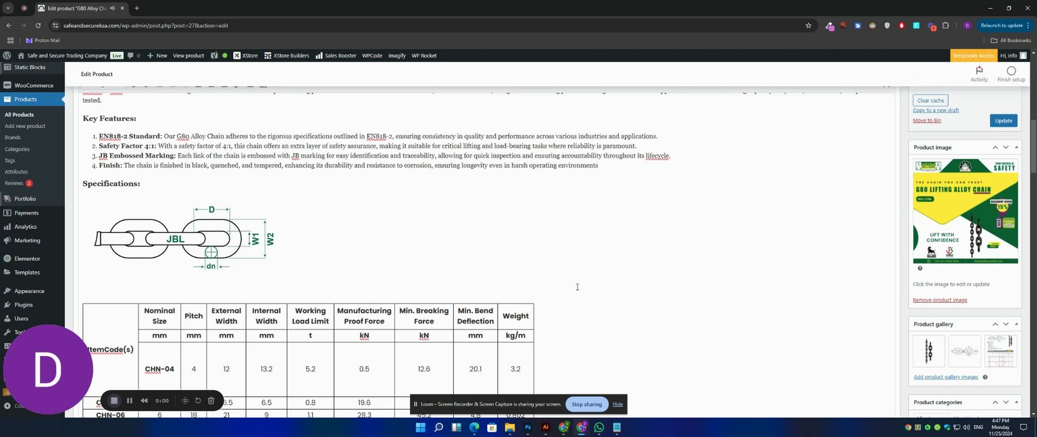
Task: Open File Explorer from taskbar
Action: (510, 427)
